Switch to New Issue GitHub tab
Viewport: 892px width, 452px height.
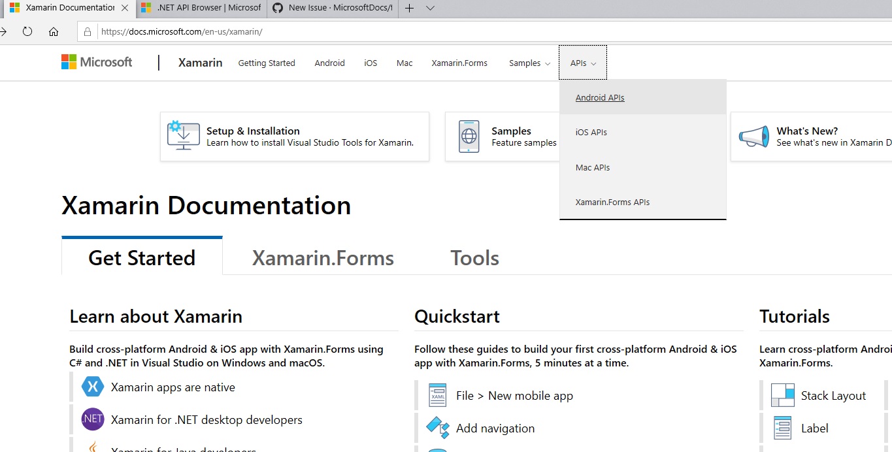(x=333, y=8)
